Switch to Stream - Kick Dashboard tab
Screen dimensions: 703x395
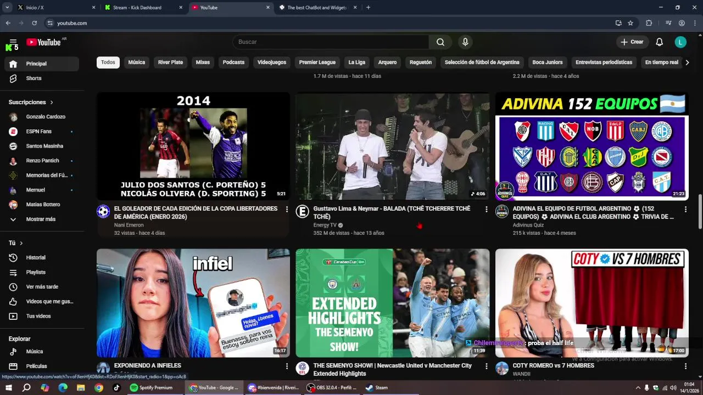pyautogui.click(x=143, y=8)
